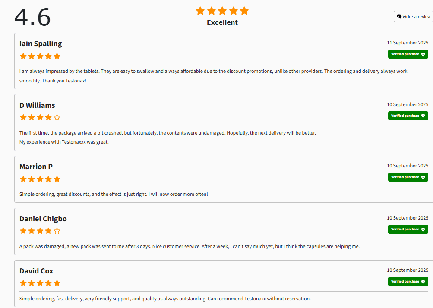
Task: Select the David Cox reviewer name
Action: 36,271
